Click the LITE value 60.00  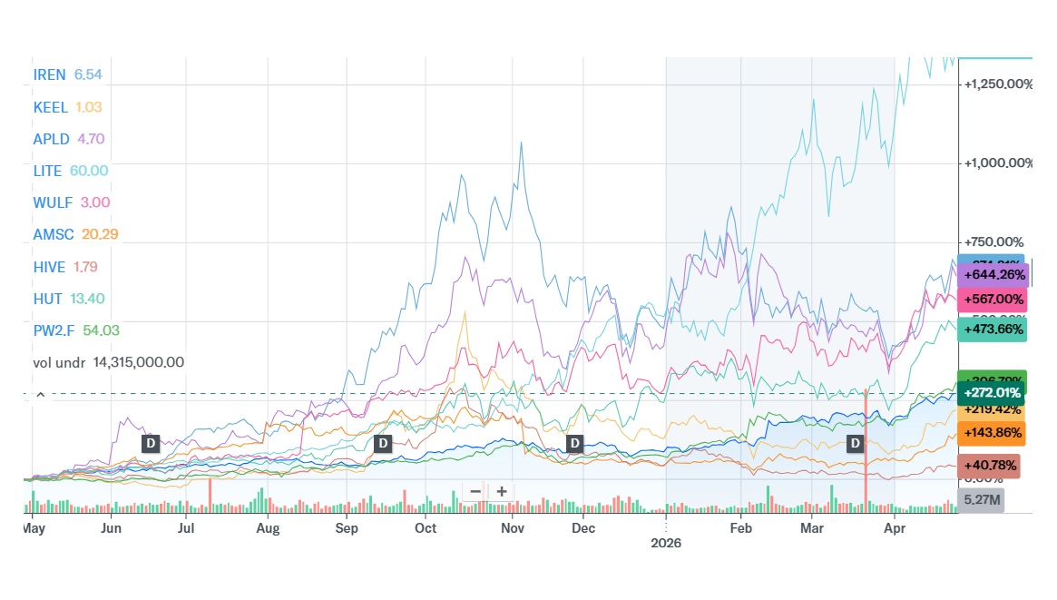click(89, 171)
